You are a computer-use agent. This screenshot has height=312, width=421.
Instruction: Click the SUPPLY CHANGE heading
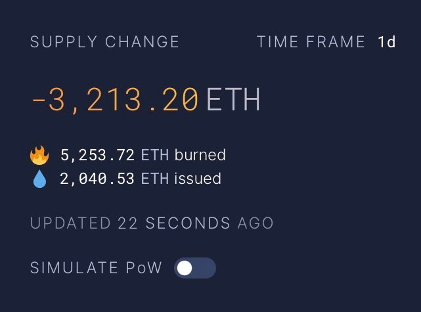pos(104,42)
